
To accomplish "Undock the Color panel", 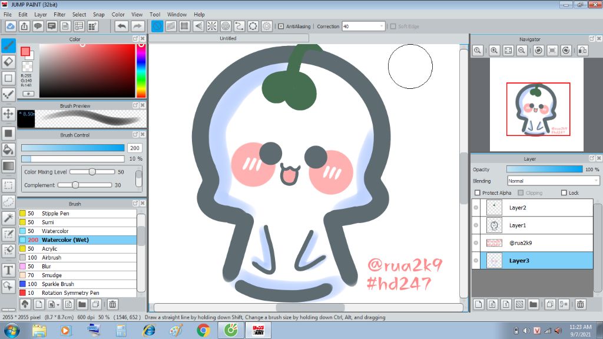I will coord(135,39).
